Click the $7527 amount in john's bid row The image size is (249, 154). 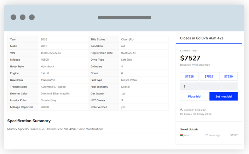click(234, 135)
